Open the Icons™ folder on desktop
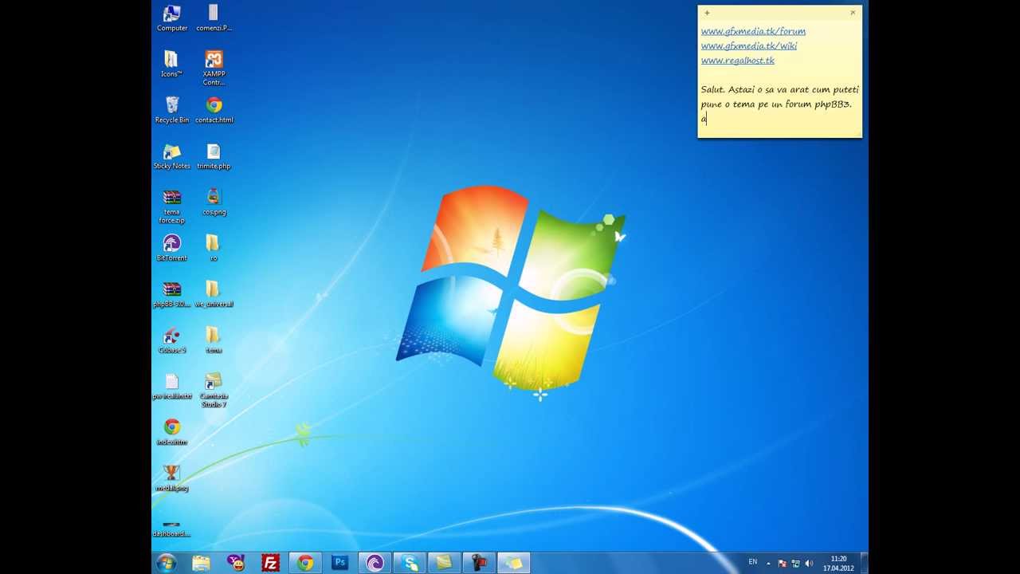The image size is (1020, 574). pos(172,65)
